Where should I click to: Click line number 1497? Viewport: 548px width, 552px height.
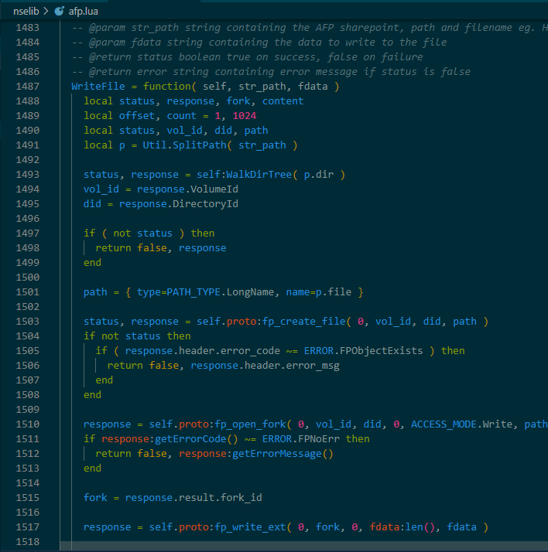pos(28,233)
